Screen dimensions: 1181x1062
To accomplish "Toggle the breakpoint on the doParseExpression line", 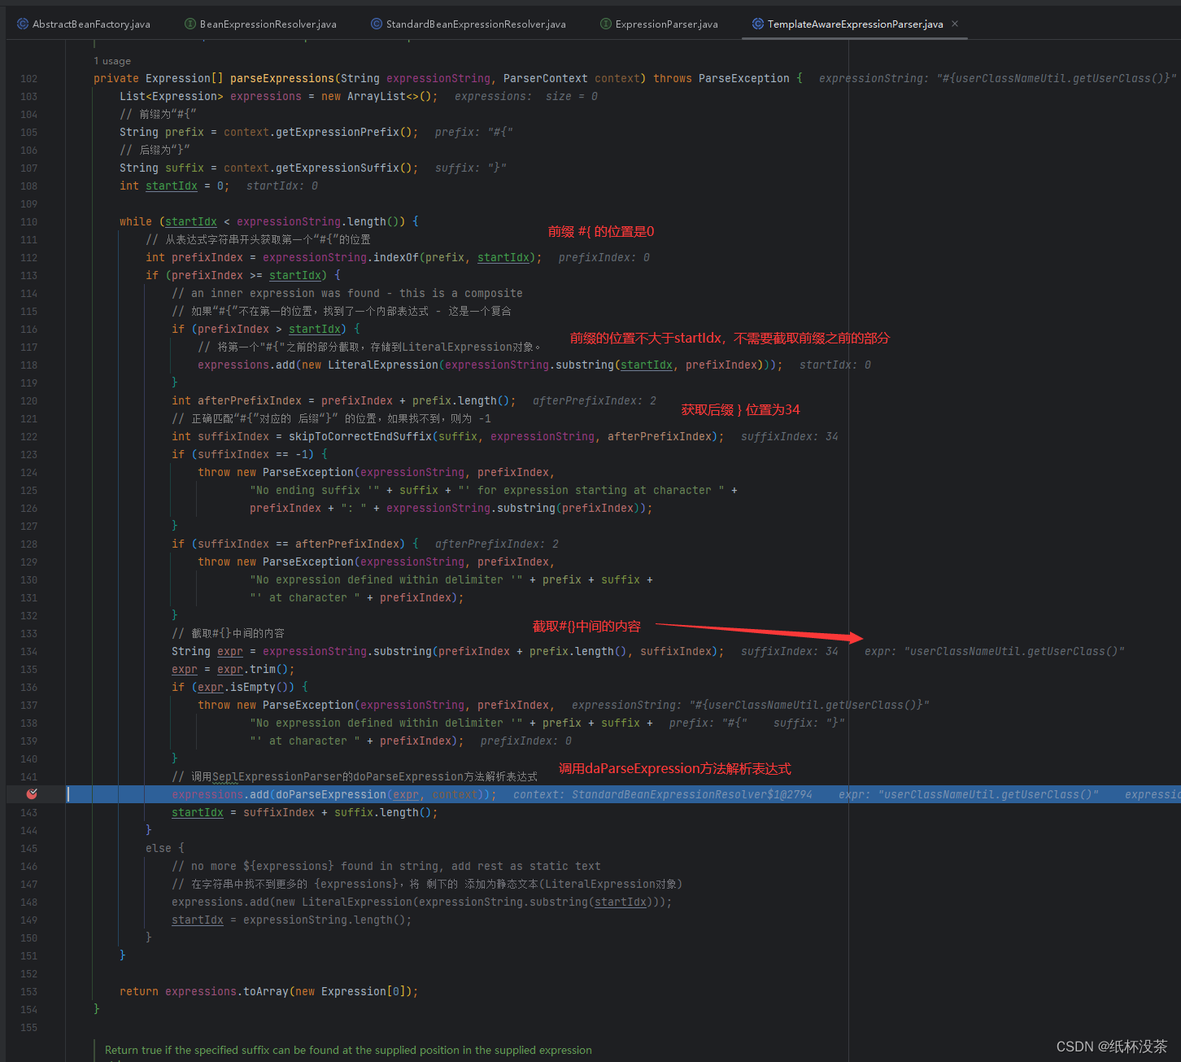I will pos(32,794).
